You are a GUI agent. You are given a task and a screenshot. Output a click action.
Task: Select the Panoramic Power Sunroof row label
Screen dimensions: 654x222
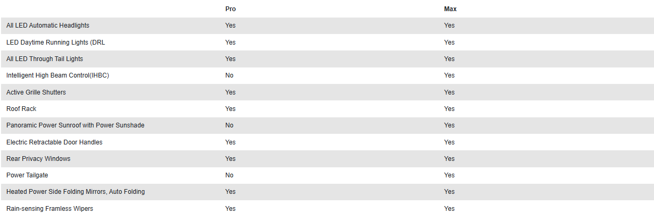tap(75, 125)
